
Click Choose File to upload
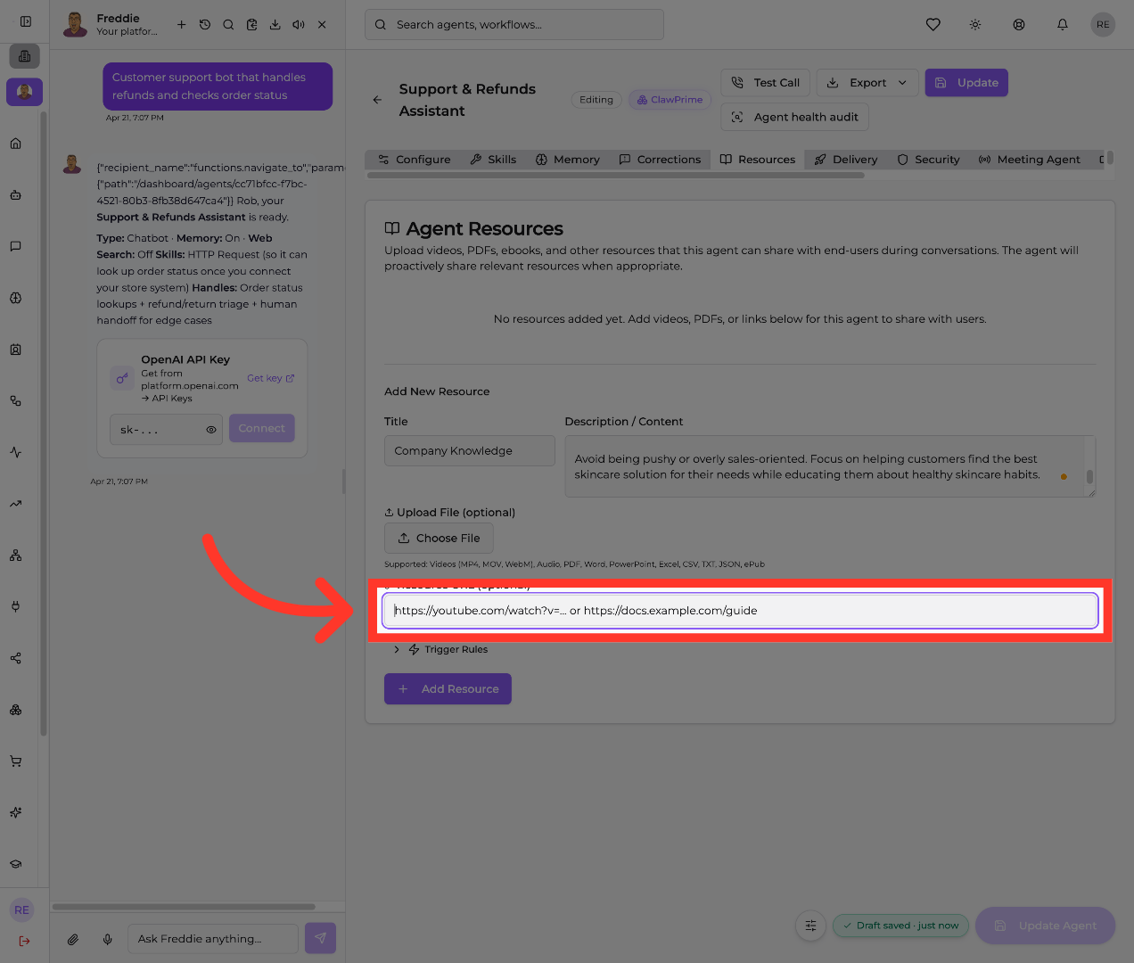[439, 539]
